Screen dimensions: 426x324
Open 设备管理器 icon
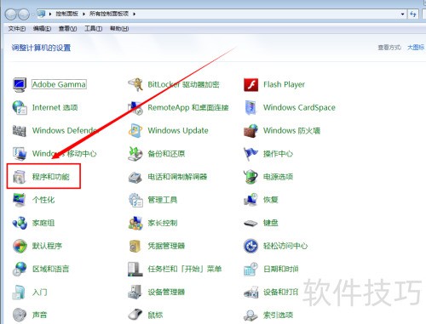coord(135,292)
